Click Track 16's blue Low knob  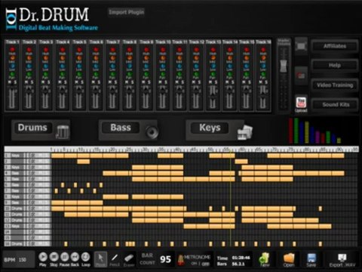click(263, 66)
